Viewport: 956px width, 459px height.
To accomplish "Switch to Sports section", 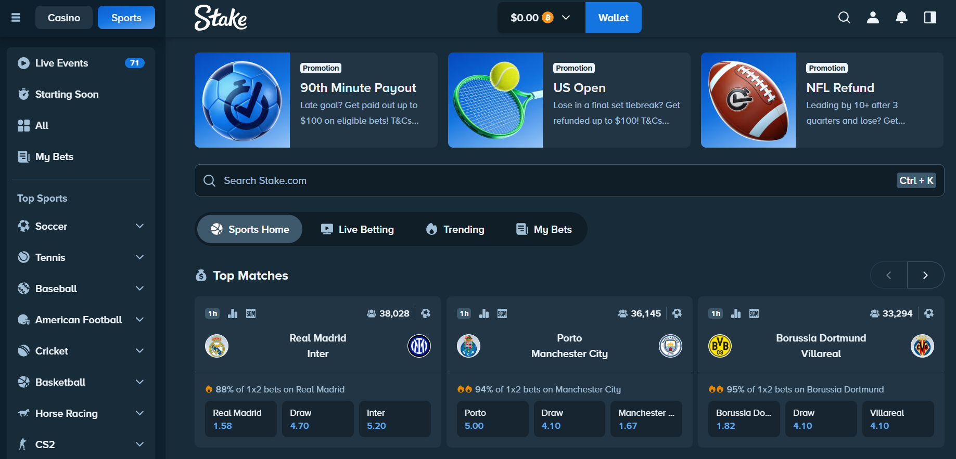I will pos(126,18).
